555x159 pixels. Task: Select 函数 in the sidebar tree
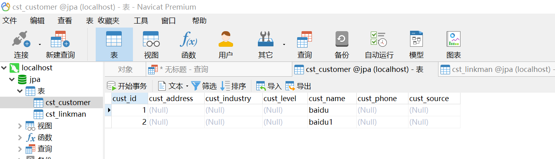click(44, 138)
